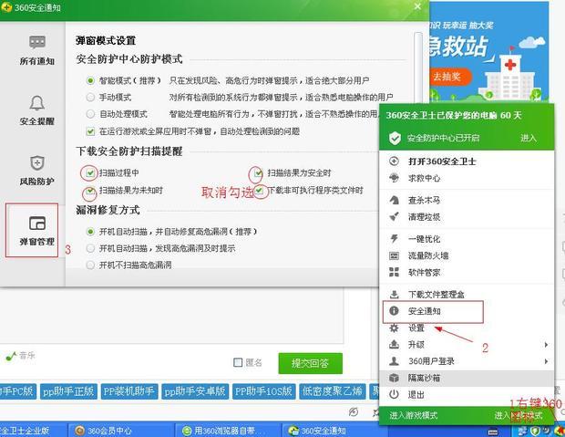Click the browser status bar no-trace icon

[x=354, y=412]
